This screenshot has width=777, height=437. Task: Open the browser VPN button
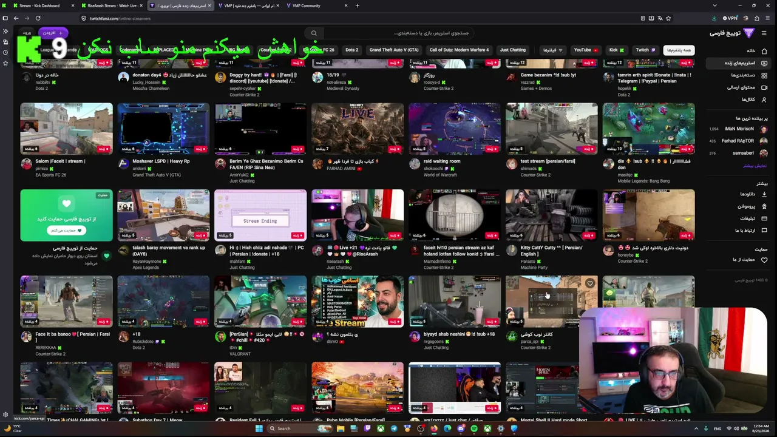[x=730, y=18]
